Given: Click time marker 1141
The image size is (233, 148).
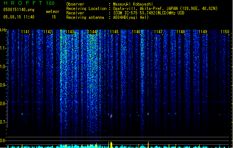Looking at the screenshot, I should (x=25, y=32).
